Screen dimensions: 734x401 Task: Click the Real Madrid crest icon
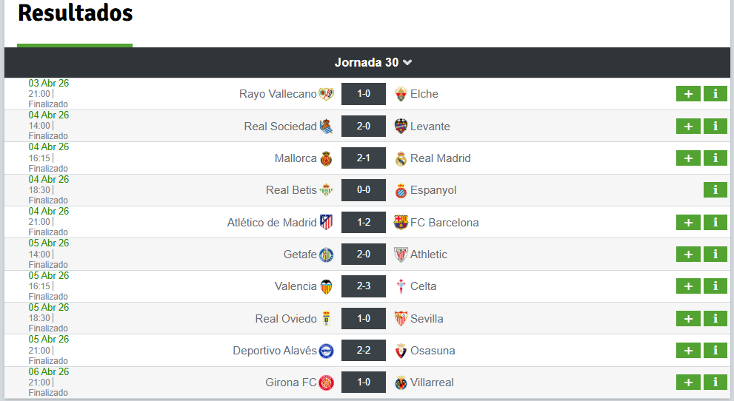401,158
